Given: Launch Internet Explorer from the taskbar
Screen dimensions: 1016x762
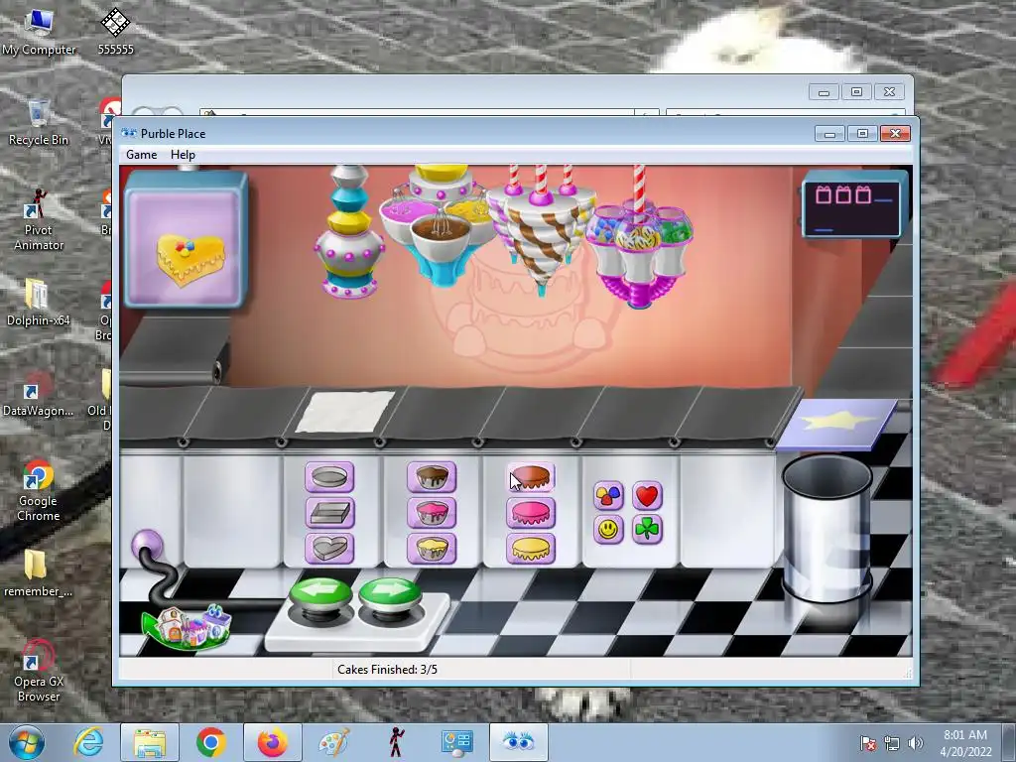Looking at the screenshot, I should (x=88, y=742).
